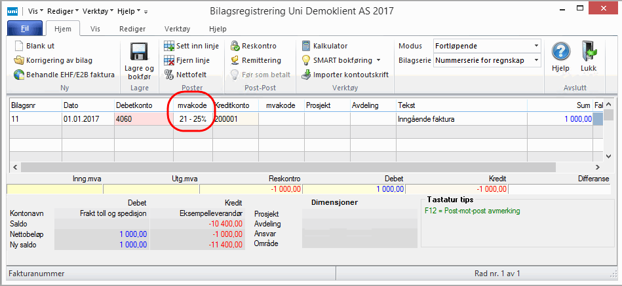
Task: Click the Lagre og bokfør save icon
Action: pyautogui.click(x=138, y=53)
